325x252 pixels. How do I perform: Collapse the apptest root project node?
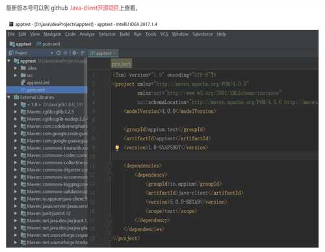coord(8,61)
